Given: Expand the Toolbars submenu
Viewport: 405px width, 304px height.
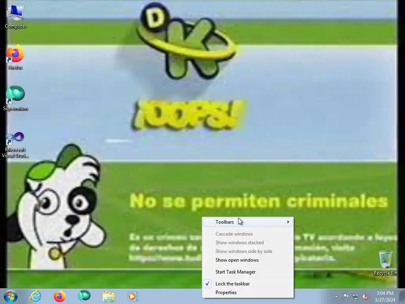Looking at the screenshot, I should (x=248, y=222).
